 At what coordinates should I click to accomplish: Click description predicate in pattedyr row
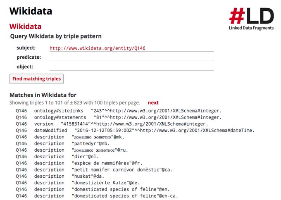click(49, 143)
